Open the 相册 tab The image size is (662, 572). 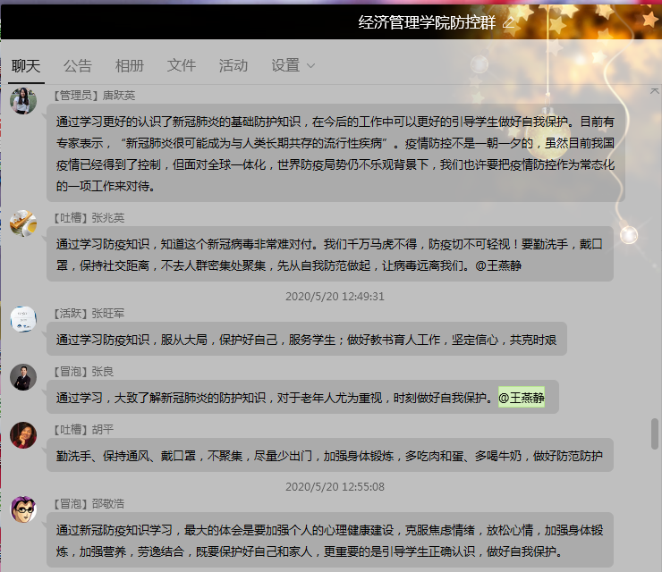[x=130, y=66]
